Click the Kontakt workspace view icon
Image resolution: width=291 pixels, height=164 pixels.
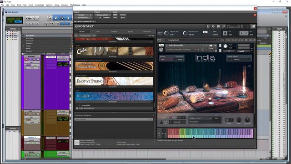tap(218, 26)
